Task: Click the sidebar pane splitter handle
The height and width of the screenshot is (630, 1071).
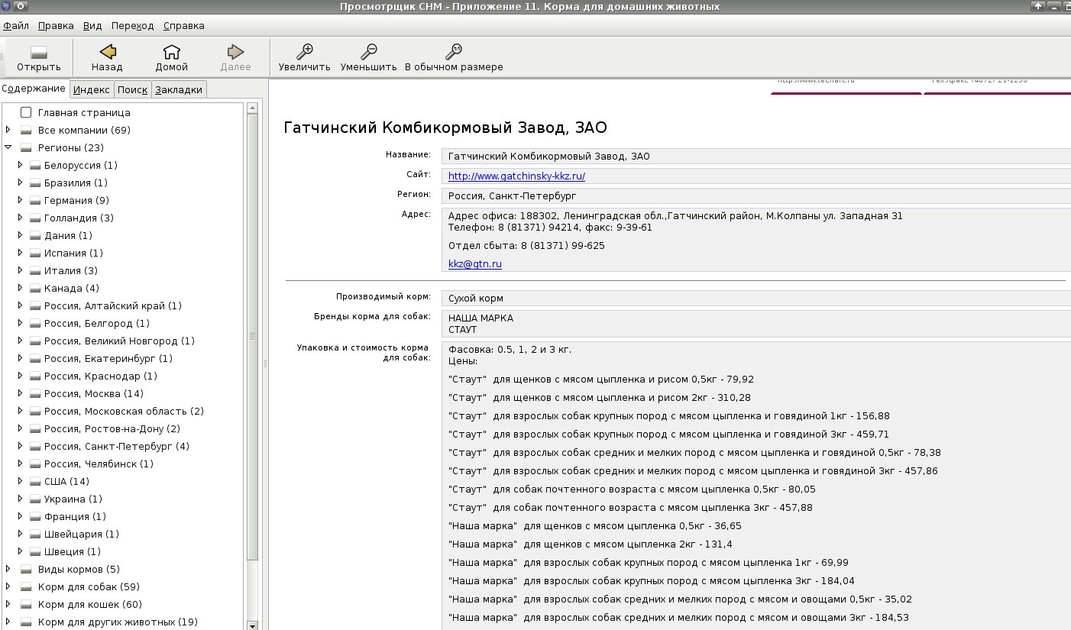Action: [x=264, y=363]
